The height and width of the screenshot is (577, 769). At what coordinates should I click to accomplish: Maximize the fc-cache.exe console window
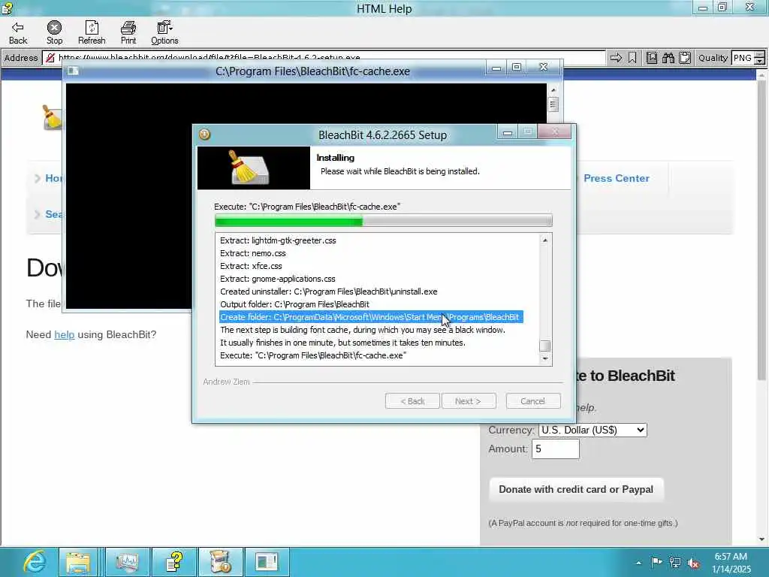pyautogui.click(x=517, y=68)
